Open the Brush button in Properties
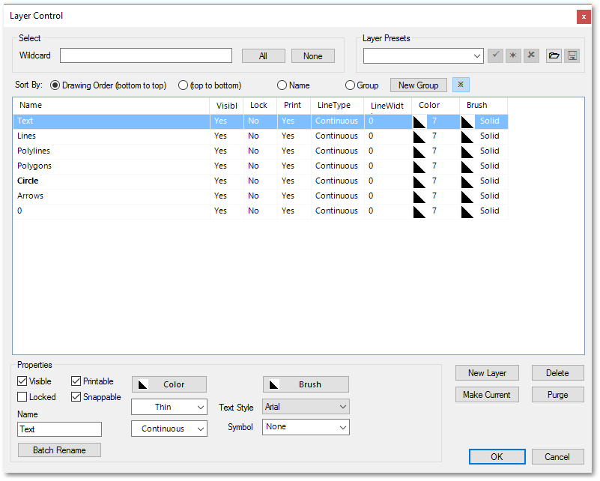600x481 pixels. pos(306,384)
